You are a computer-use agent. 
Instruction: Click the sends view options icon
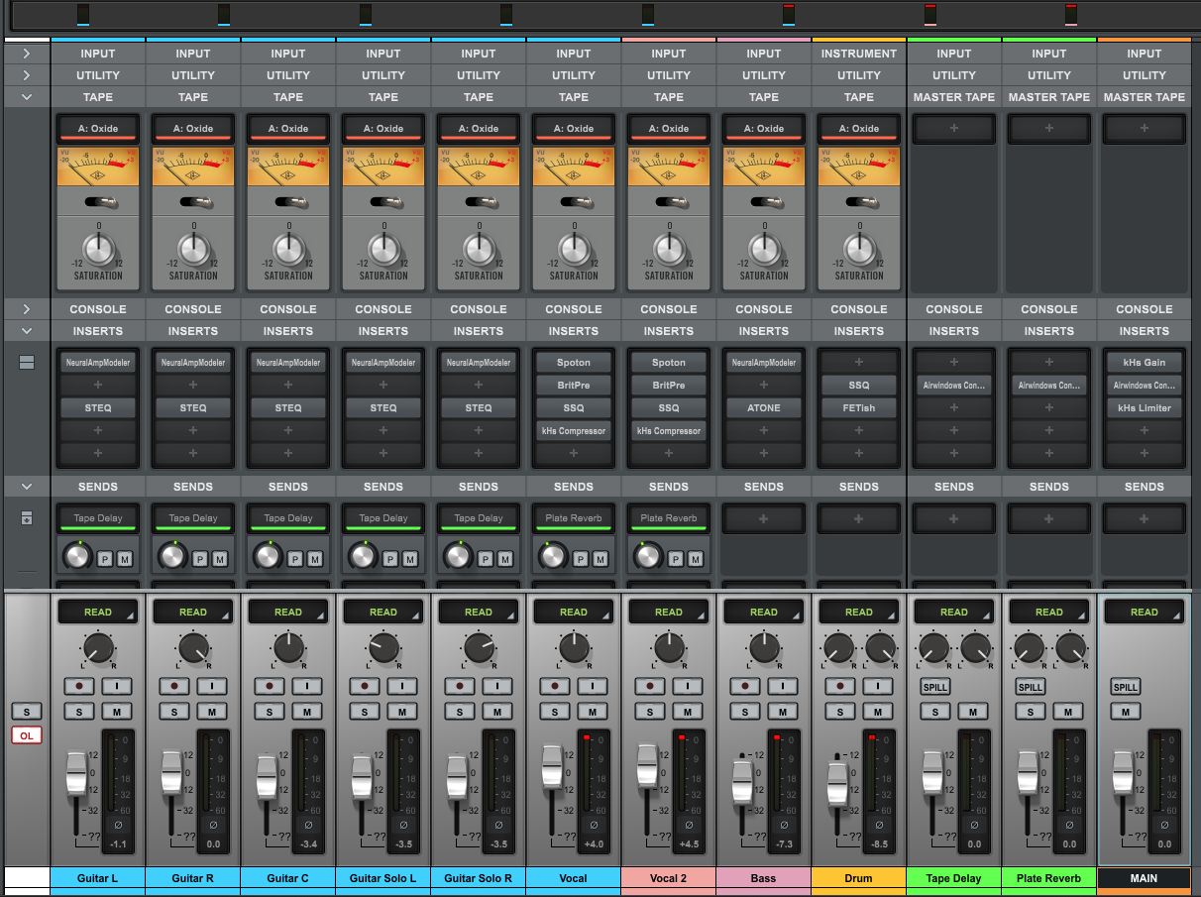coord(27,518)
